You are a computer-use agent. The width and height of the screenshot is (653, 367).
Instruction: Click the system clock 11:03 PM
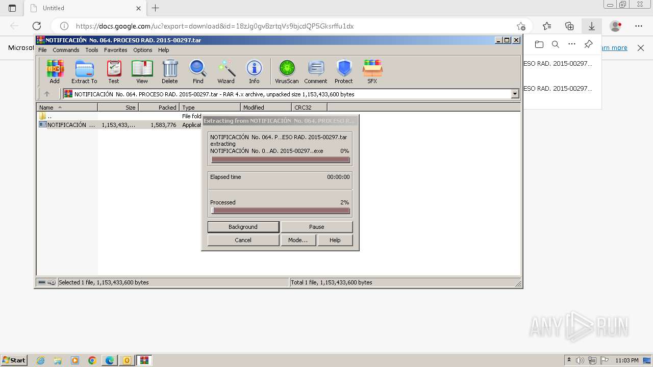click(627, 360)
